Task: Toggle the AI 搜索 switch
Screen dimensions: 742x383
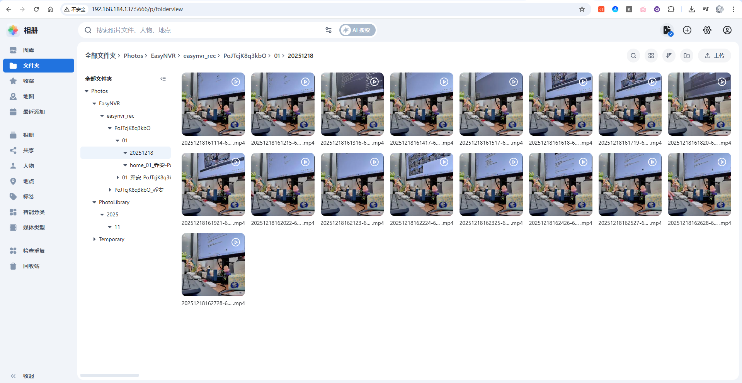Action: [x=357, y=30]
